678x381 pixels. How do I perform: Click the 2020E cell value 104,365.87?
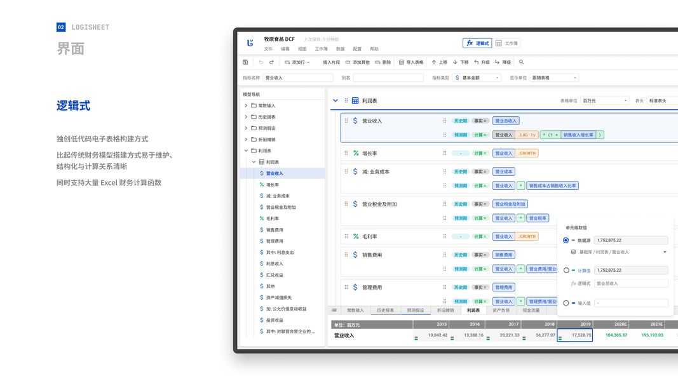point(611,335)
